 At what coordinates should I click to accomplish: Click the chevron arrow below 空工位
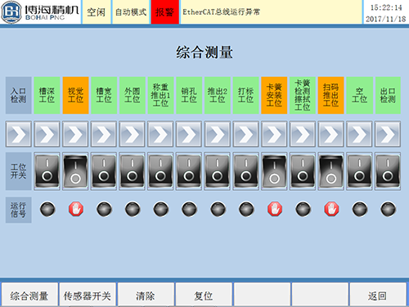tap(359, 134)
